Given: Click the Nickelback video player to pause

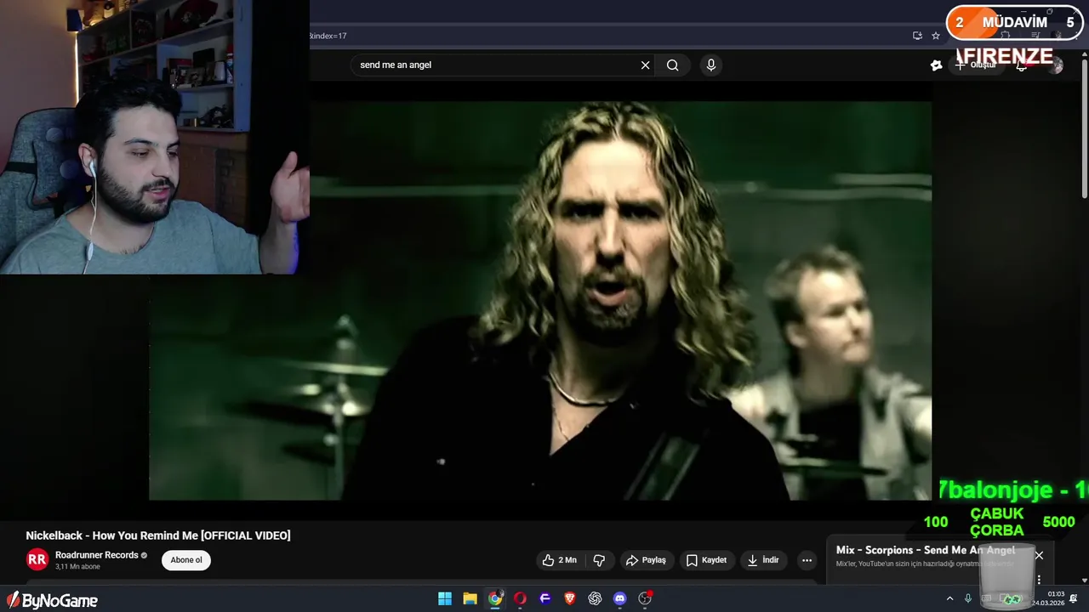Looking at the screenshot, I should click(540, 301).
